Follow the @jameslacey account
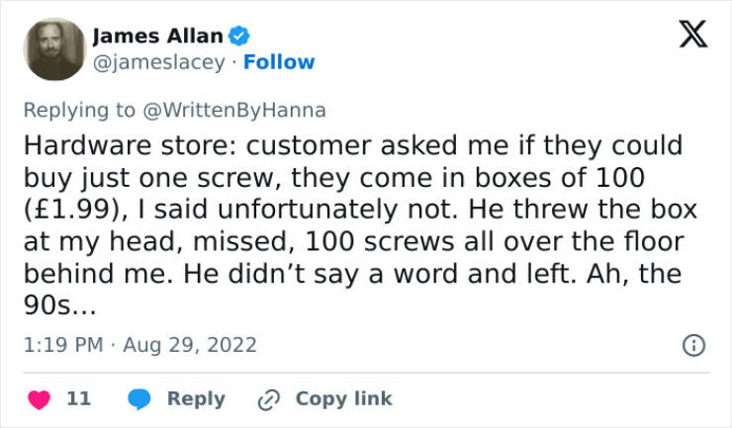The width and height of the screenshot is (732, 428). click(278, 62)
